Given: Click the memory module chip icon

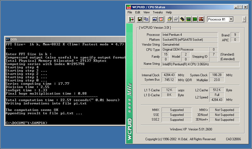Looking at the screenshot, I should click(182, 19).
